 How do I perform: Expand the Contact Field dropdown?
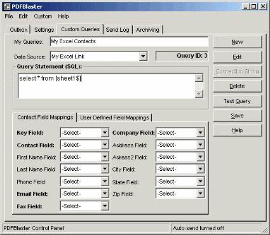click(x=105, y=145)
